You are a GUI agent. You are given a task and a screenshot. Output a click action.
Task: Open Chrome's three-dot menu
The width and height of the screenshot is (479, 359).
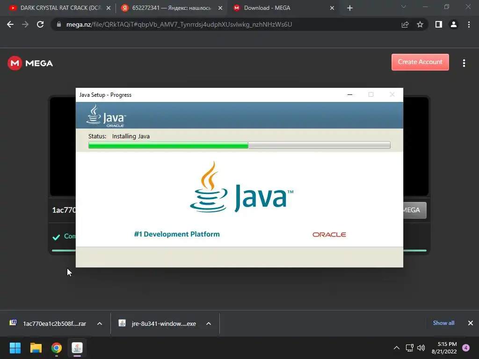pos(469,24)
